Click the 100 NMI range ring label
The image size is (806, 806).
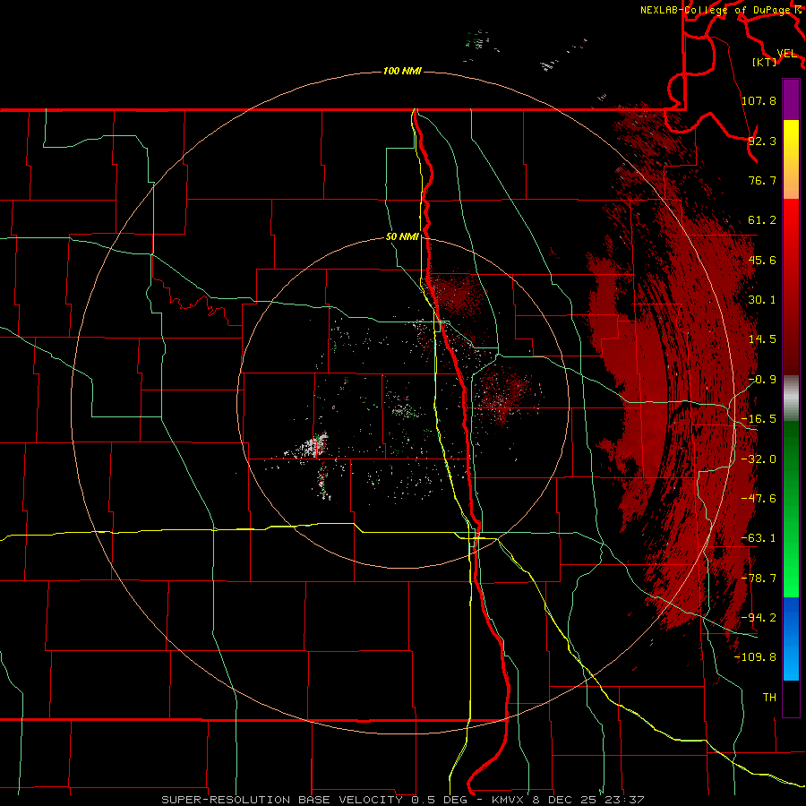pos(402,71)
